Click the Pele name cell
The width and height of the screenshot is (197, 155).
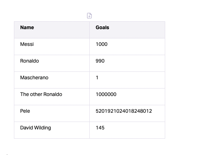click(x=52, y=113)
